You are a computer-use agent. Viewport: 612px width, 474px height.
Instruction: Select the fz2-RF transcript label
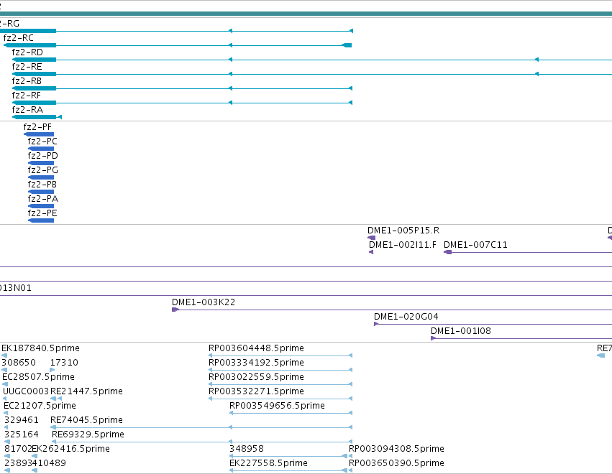(x=26, y=96)
